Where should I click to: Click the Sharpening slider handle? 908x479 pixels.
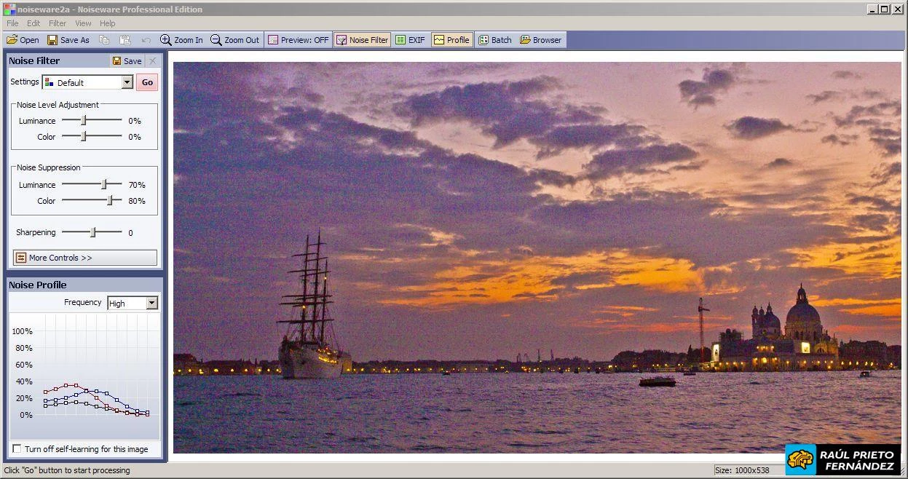point(92,232)
